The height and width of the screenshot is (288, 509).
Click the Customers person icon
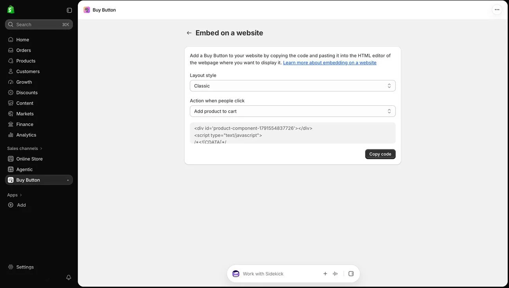click(x=11, y=71)
